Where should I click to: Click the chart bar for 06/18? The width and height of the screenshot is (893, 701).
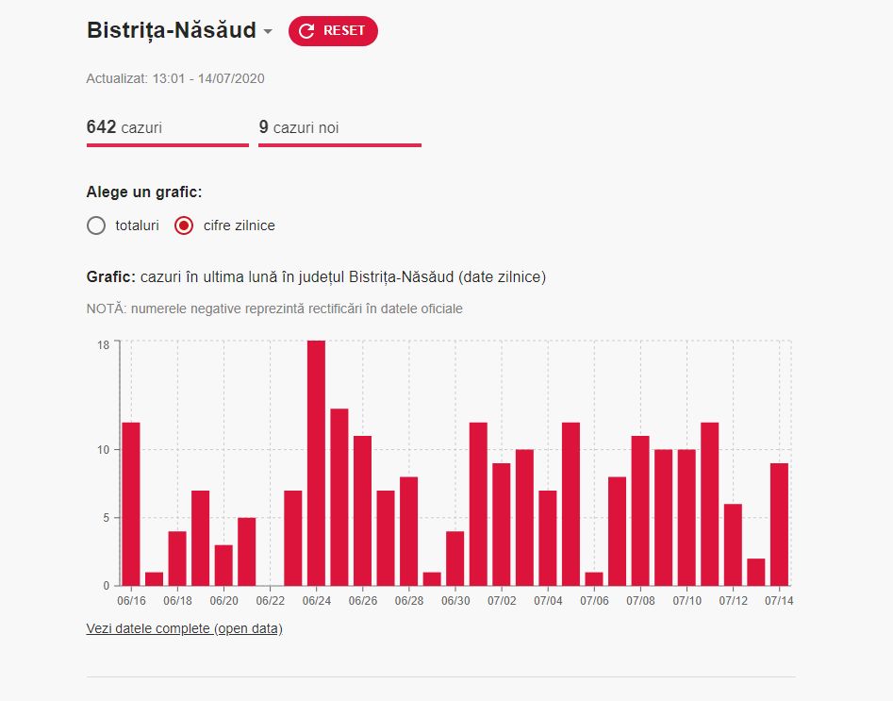tap(177, 559)
